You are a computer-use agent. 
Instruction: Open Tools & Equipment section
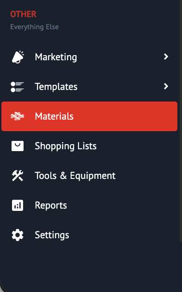tap(89, 175)
